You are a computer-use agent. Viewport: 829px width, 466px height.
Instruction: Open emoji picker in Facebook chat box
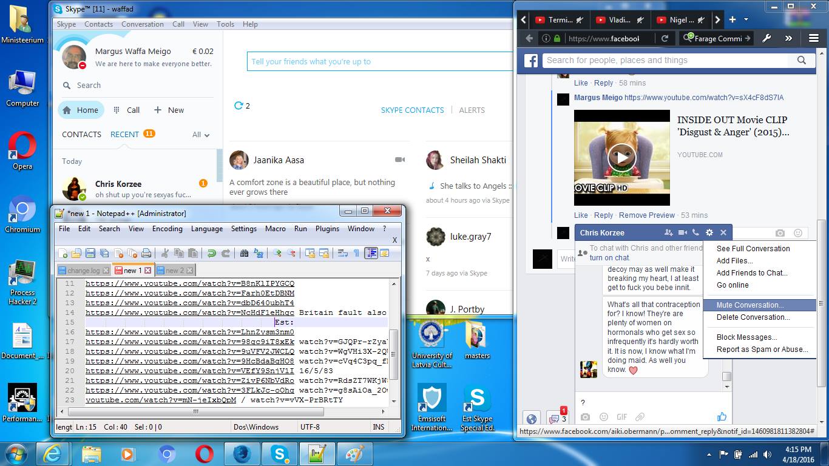tap(603, 417)
